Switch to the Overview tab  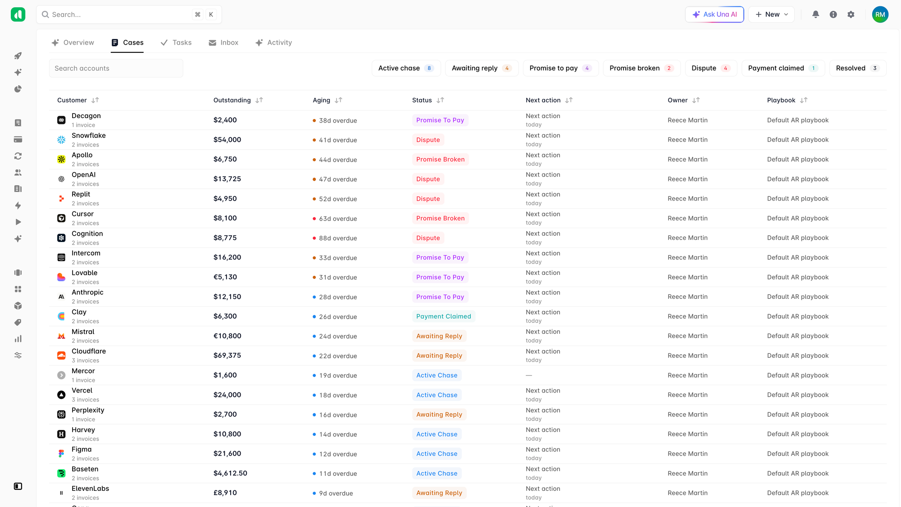(73, 42)
